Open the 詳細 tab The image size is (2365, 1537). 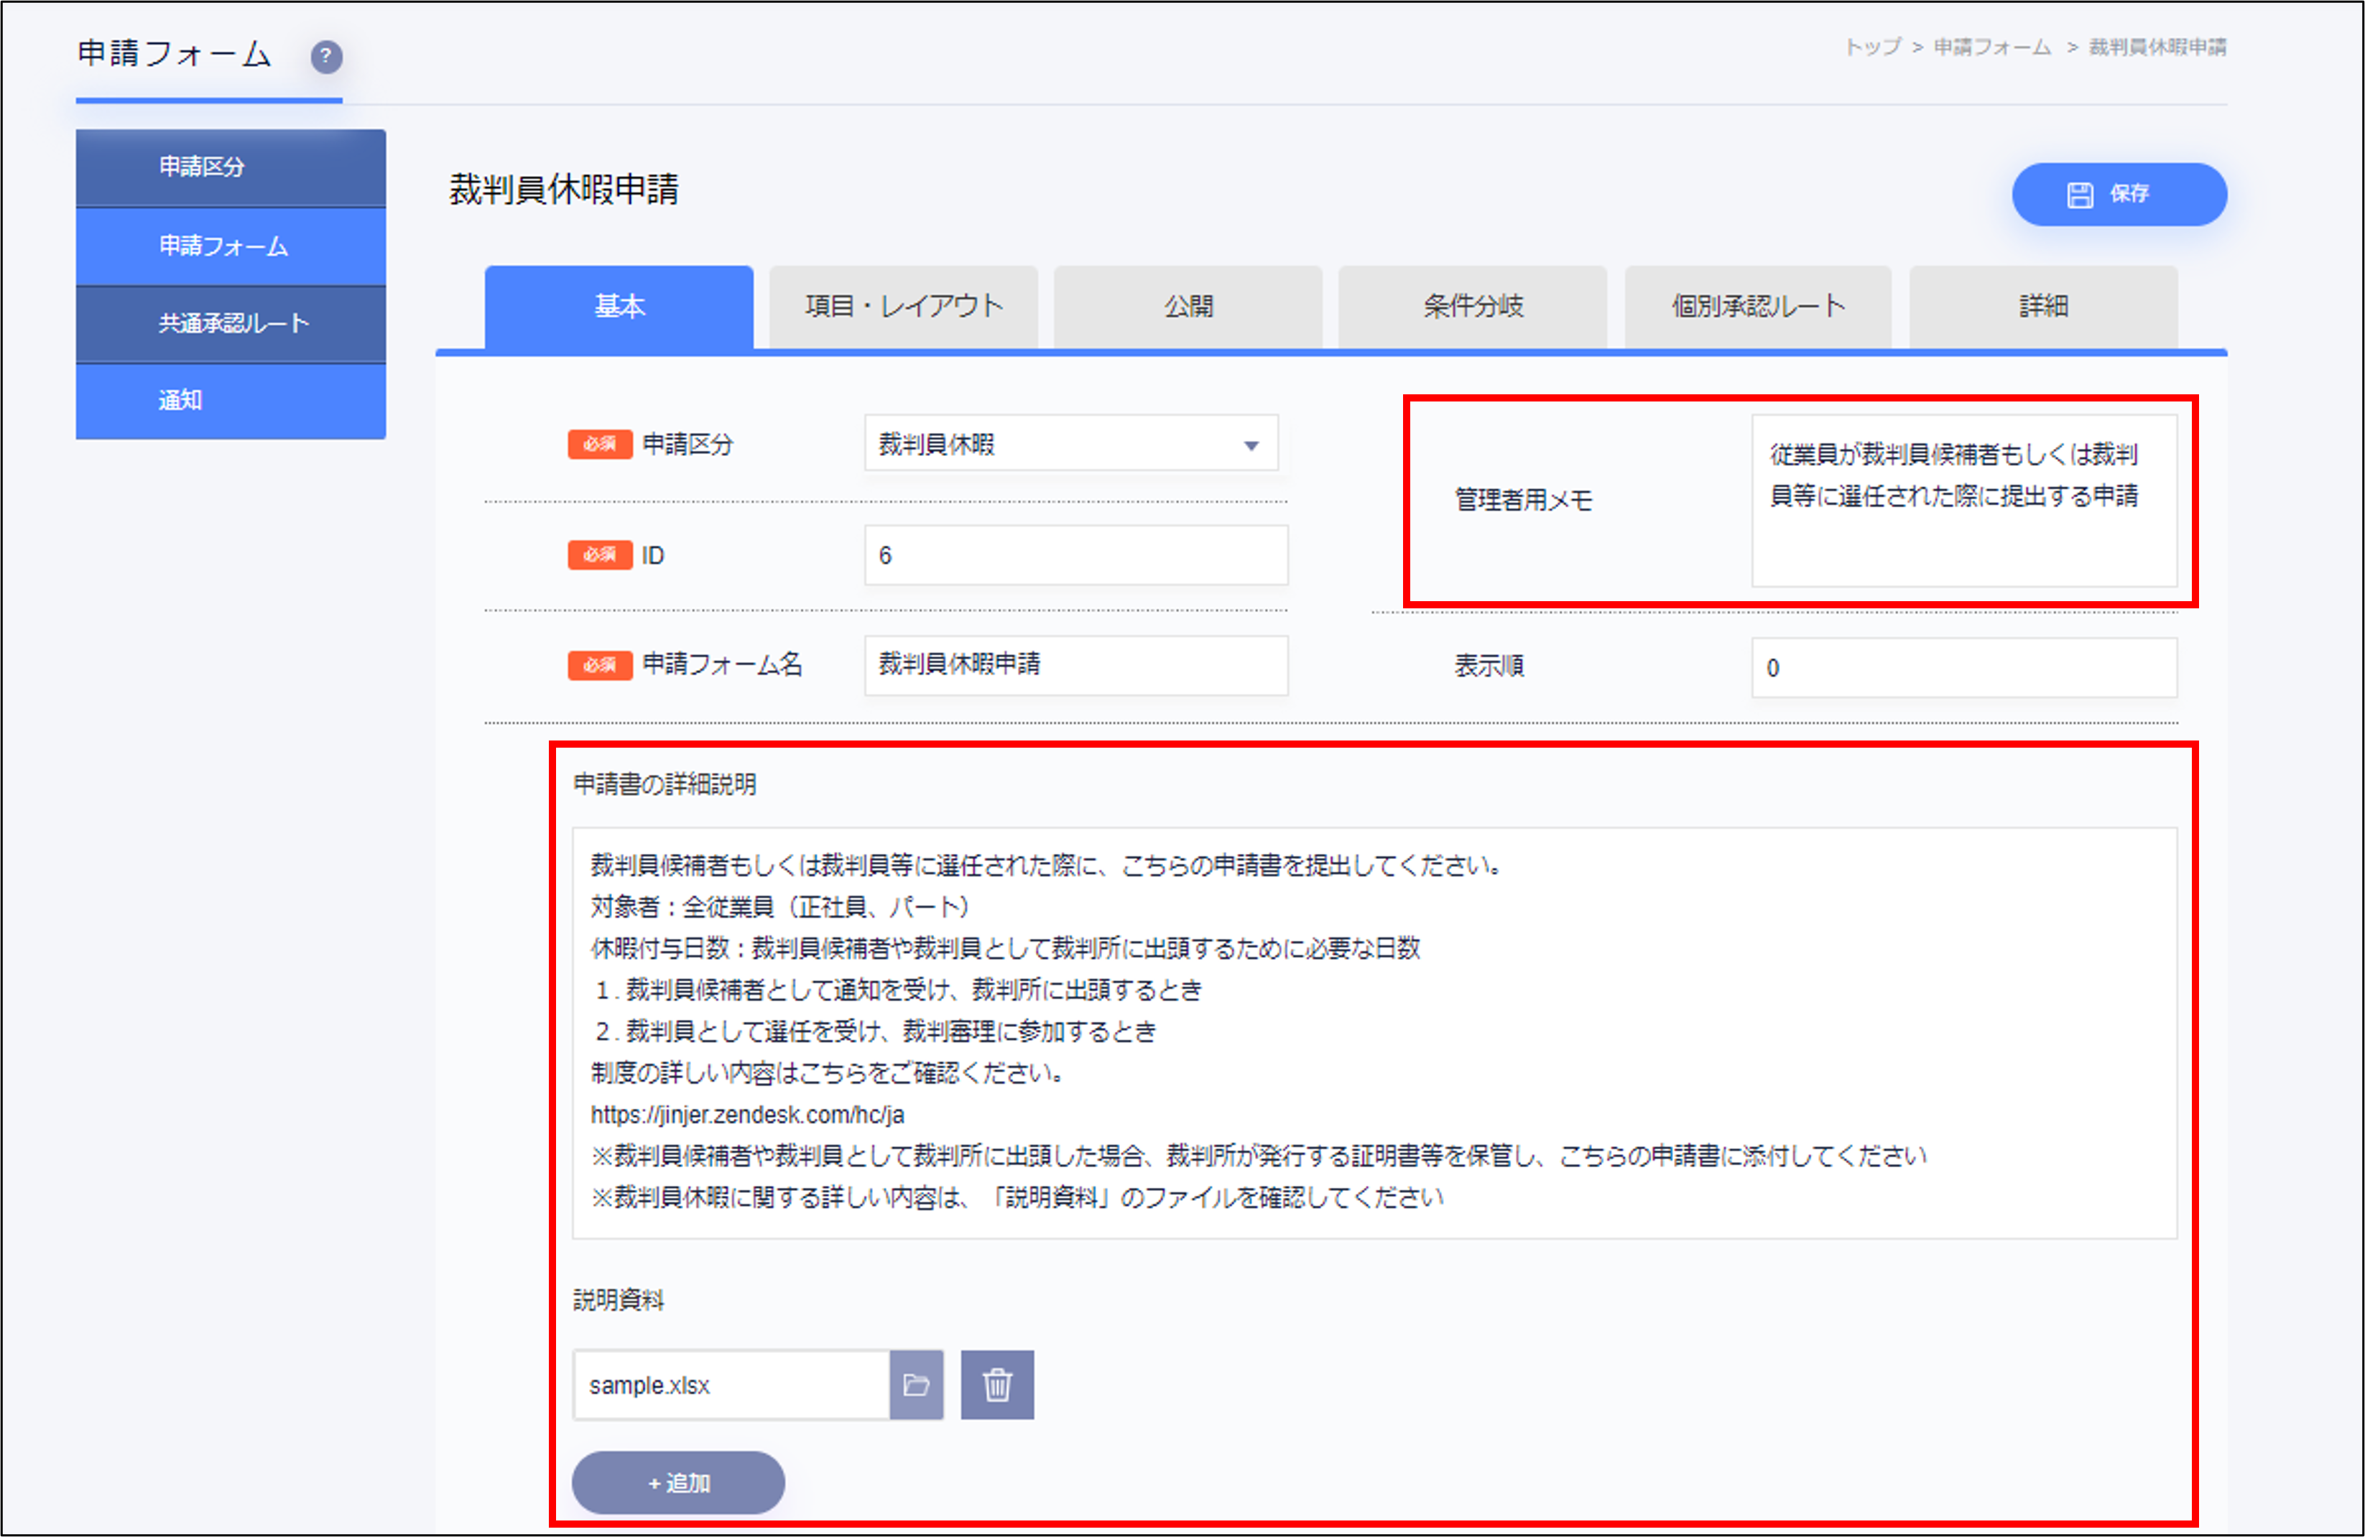(2043, 306)
